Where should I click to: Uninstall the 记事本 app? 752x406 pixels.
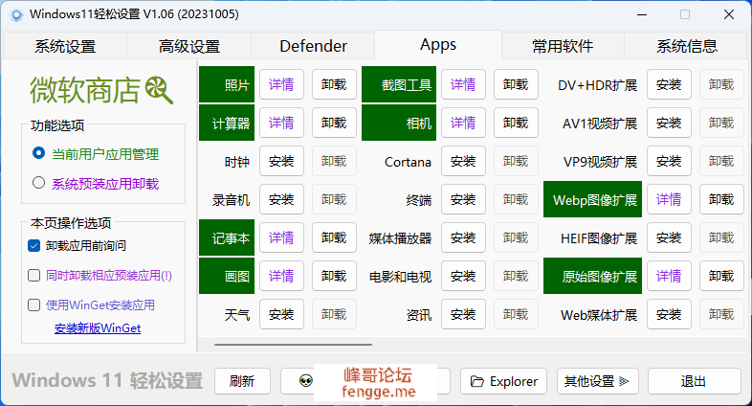334,237
